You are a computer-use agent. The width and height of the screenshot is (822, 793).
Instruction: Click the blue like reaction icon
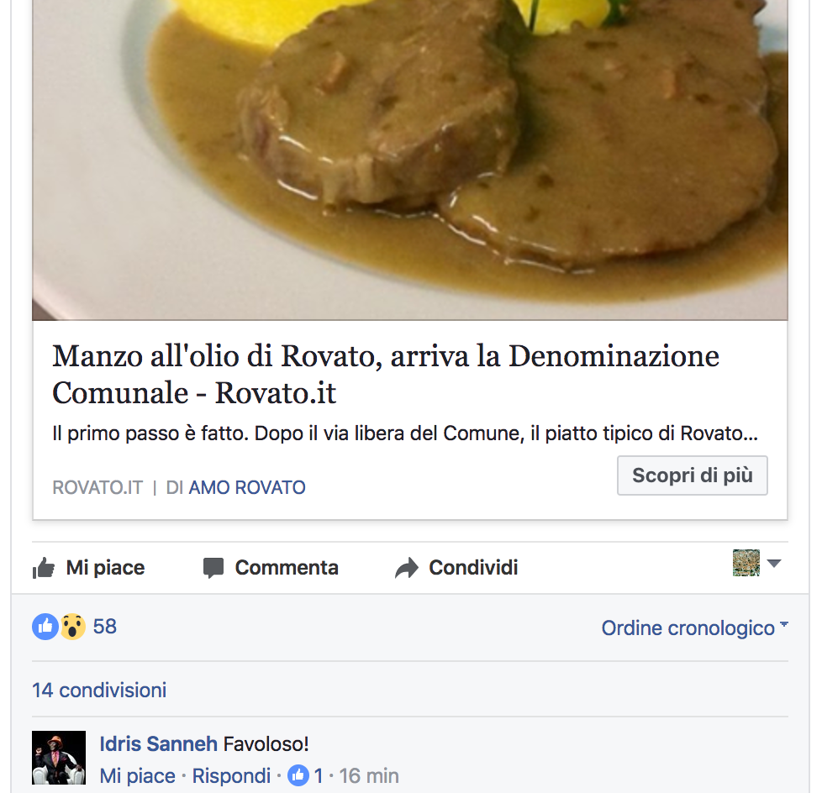pyautogui.click(x=45, y=627)
